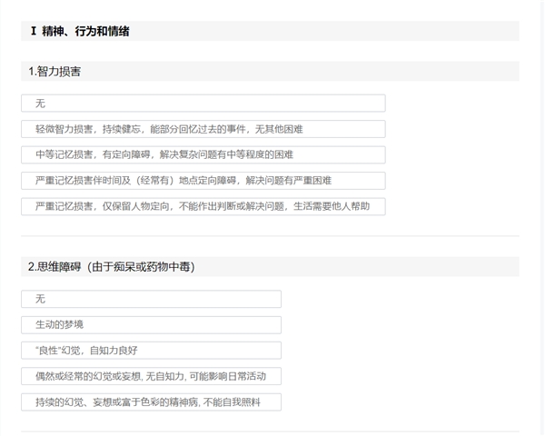
Task: Pick 严重记忆损害伴时间及地点定向障碍 option
Action: coord(203,181)
